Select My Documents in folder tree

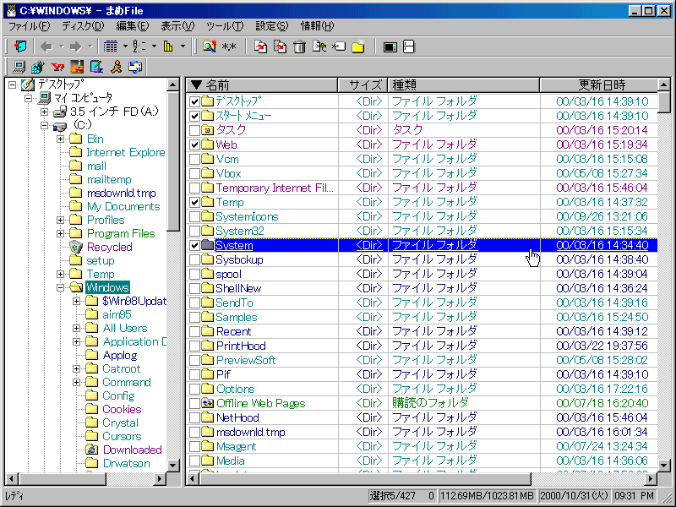pyautogui.click(x=123, y=206)
